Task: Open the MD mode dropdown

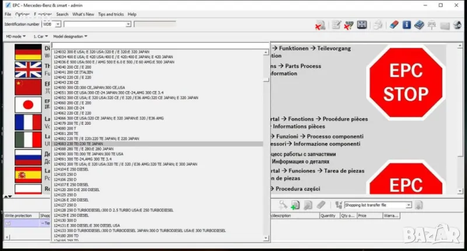Action: (x=15, y=36)
